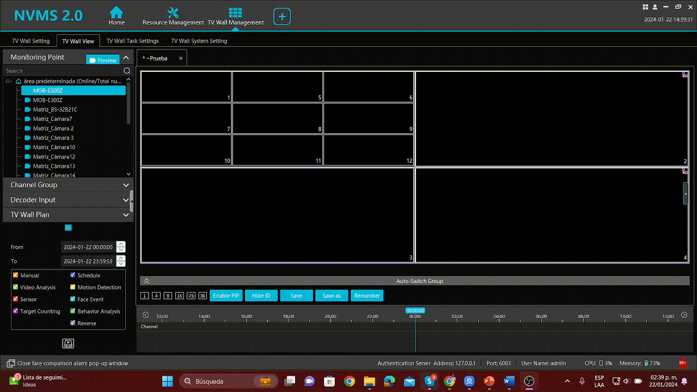Click the TV Wall Management grid icon

(235, 13)
